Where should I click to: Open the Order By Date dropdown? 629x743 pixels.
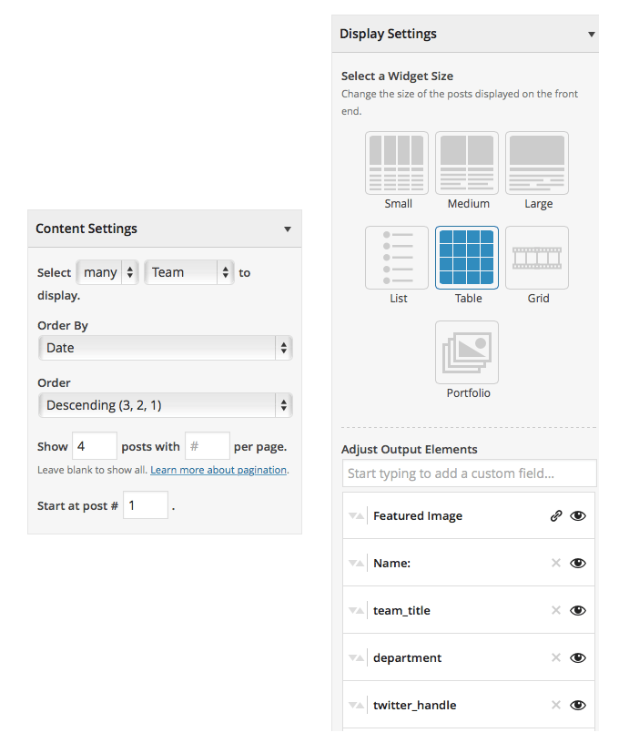[166, 348]
